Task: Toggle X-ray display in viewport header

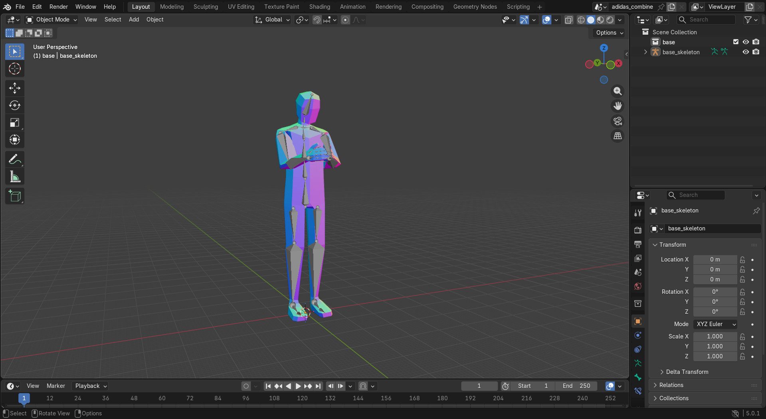Action: tap(569, 20)
